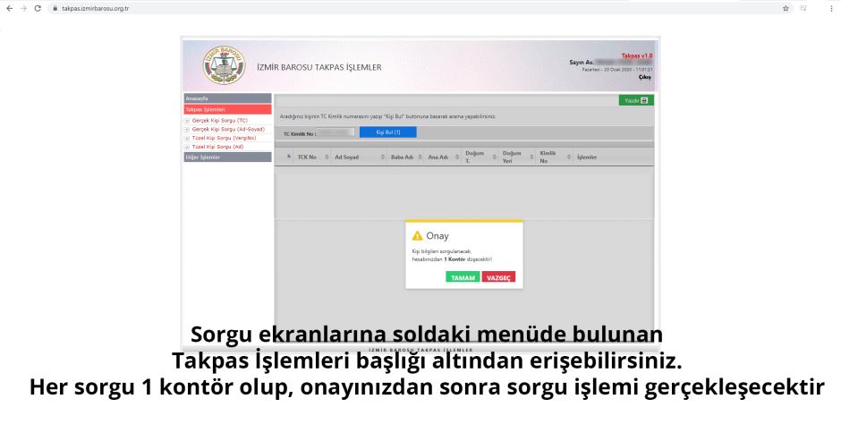Sort the table by TCK No column

pyautogui.click(x=312, y=157)
